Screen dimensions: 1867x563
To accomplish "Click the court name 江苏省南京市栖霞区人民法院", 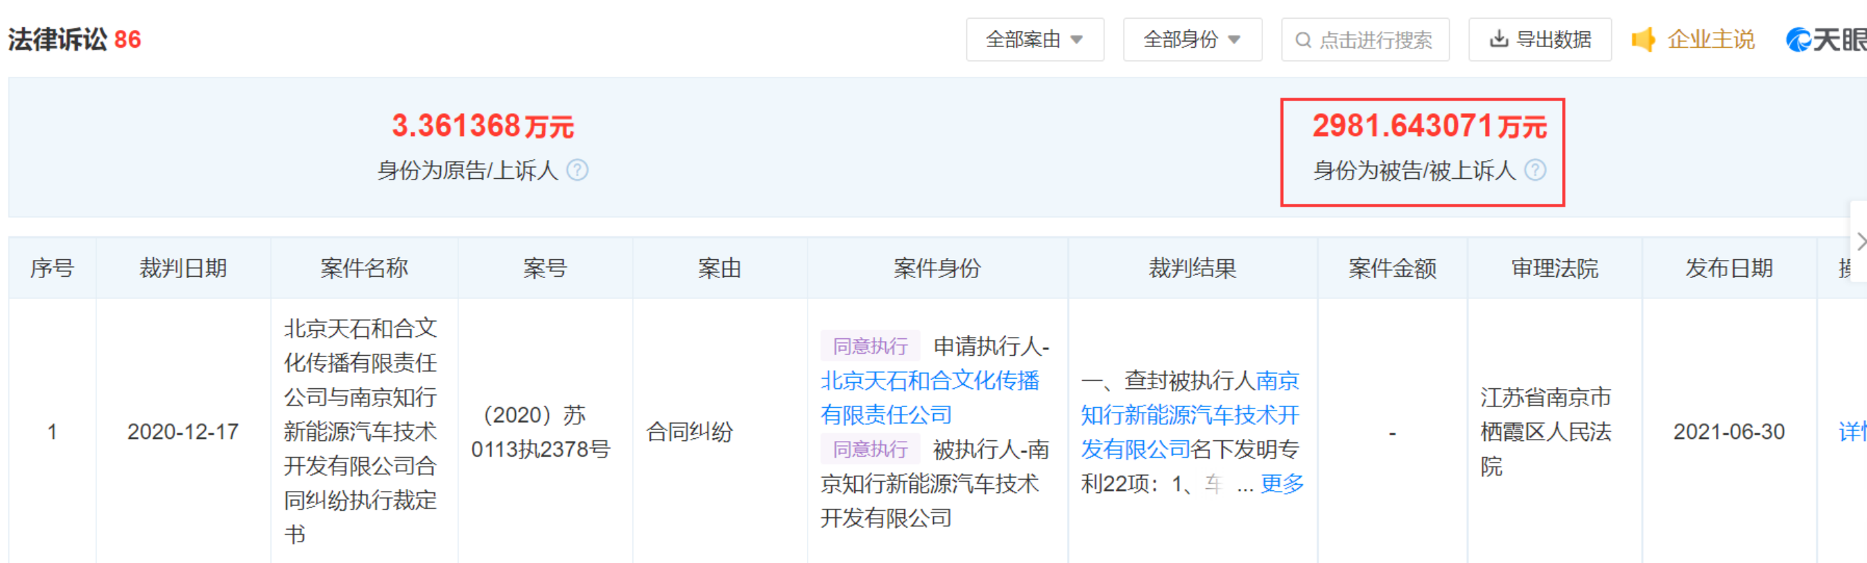I will 1546,432.
